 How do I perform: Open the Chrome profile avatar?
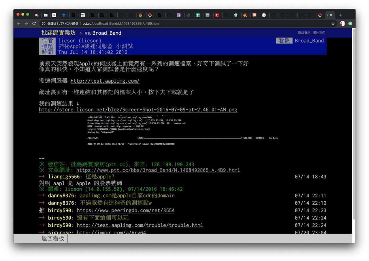point(342,23)
